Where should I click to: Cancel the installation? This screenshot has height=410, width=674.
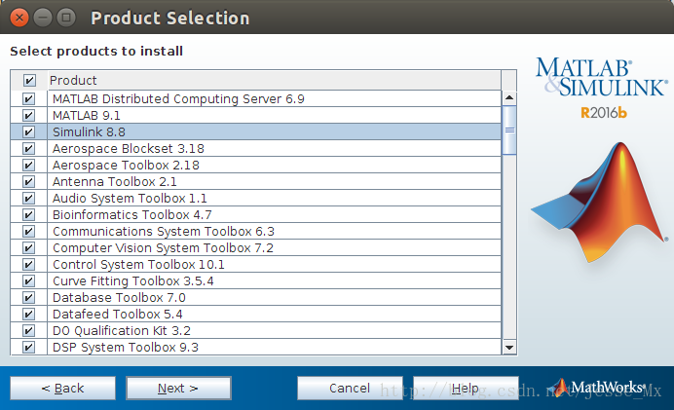[x=349, y=388]
